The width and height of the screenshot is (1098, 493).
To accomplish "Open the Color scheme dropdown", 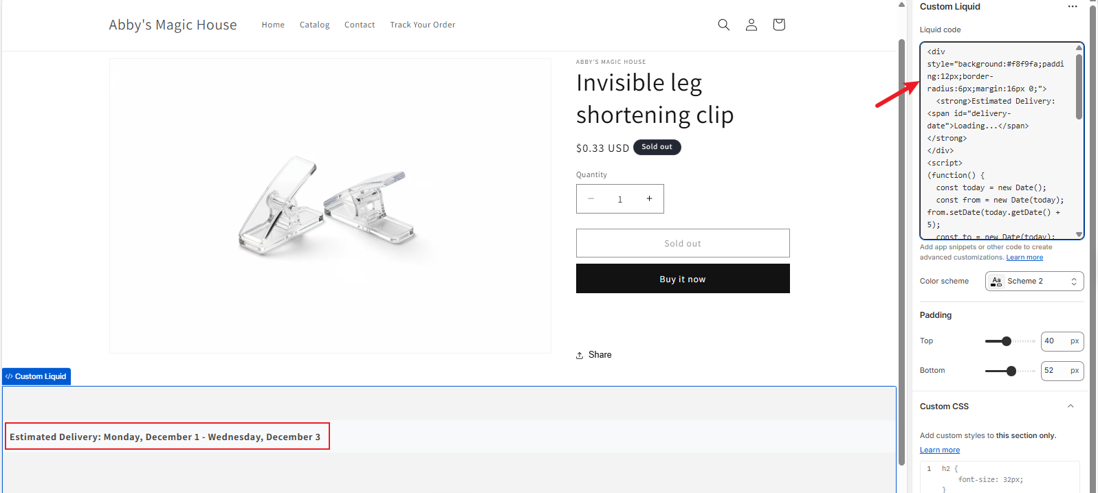I will click(x=1034, y=282).
